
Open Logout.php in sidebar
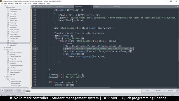tap(13, 19)
